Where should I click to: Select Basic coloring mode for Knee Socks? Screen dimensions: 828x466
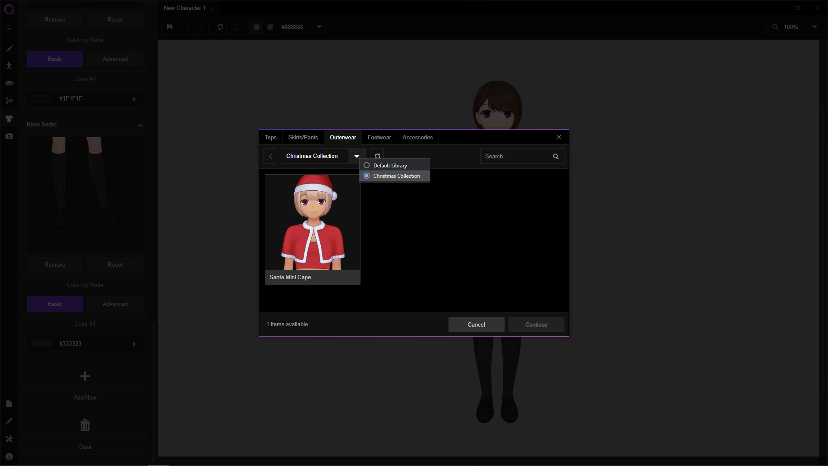click(x=55, y=304)
